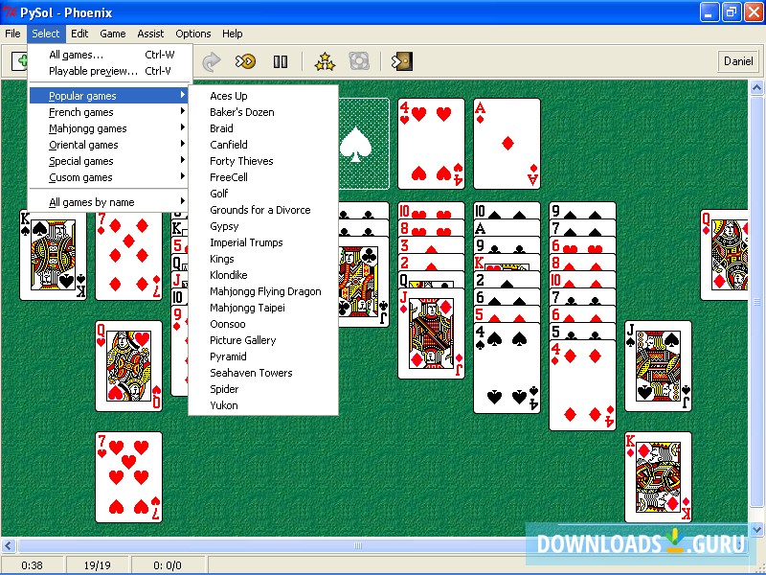Click the spade card-back talon pile

pyautogui.click(x=364, y=144)
